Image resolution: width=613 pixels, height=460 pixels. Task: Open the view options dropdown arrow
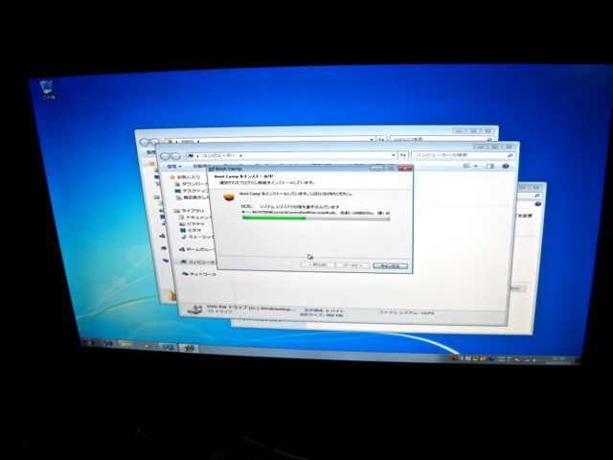(475, 166)
